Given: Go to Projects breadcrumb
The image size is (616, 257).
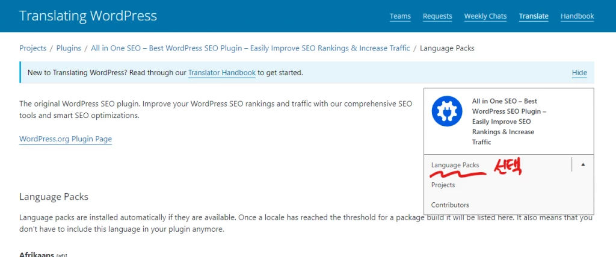Looking at the screenshot, I should (x=32, y=48).
